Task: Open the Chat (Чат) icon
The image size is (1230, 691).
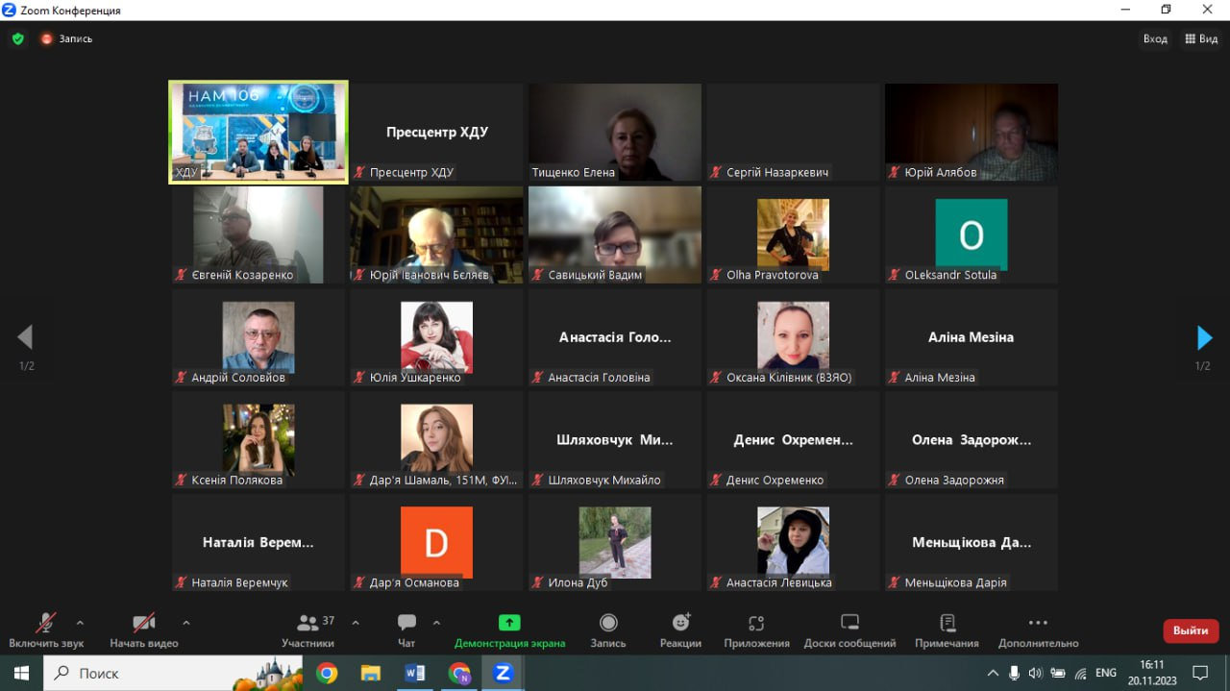Action: [406, 623]
